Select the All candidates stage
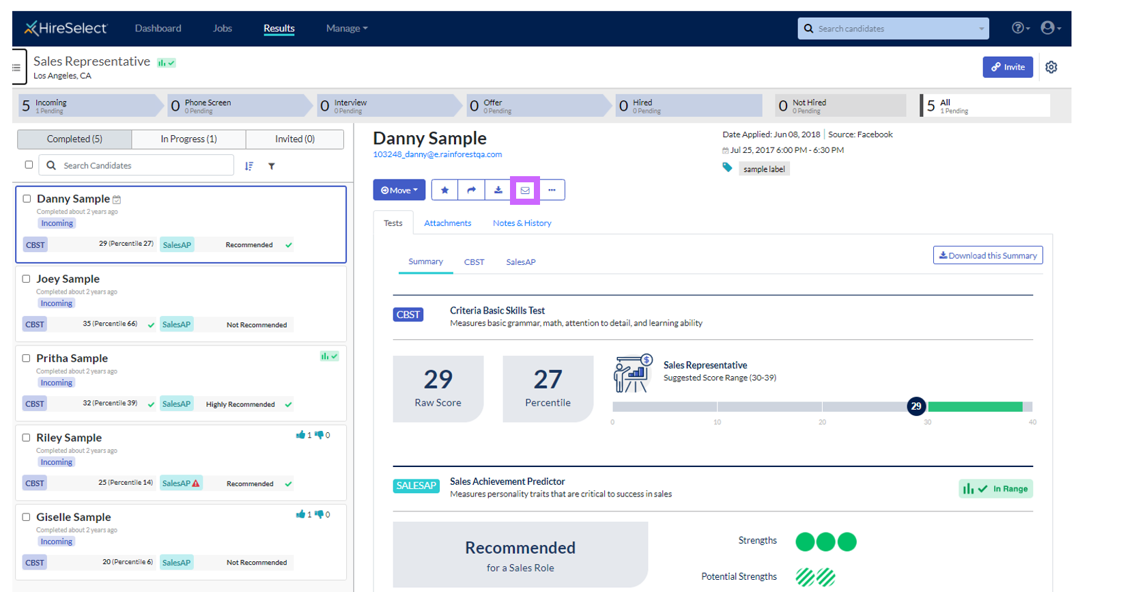This screenshot has height=592, width=1134. (985, 106)
